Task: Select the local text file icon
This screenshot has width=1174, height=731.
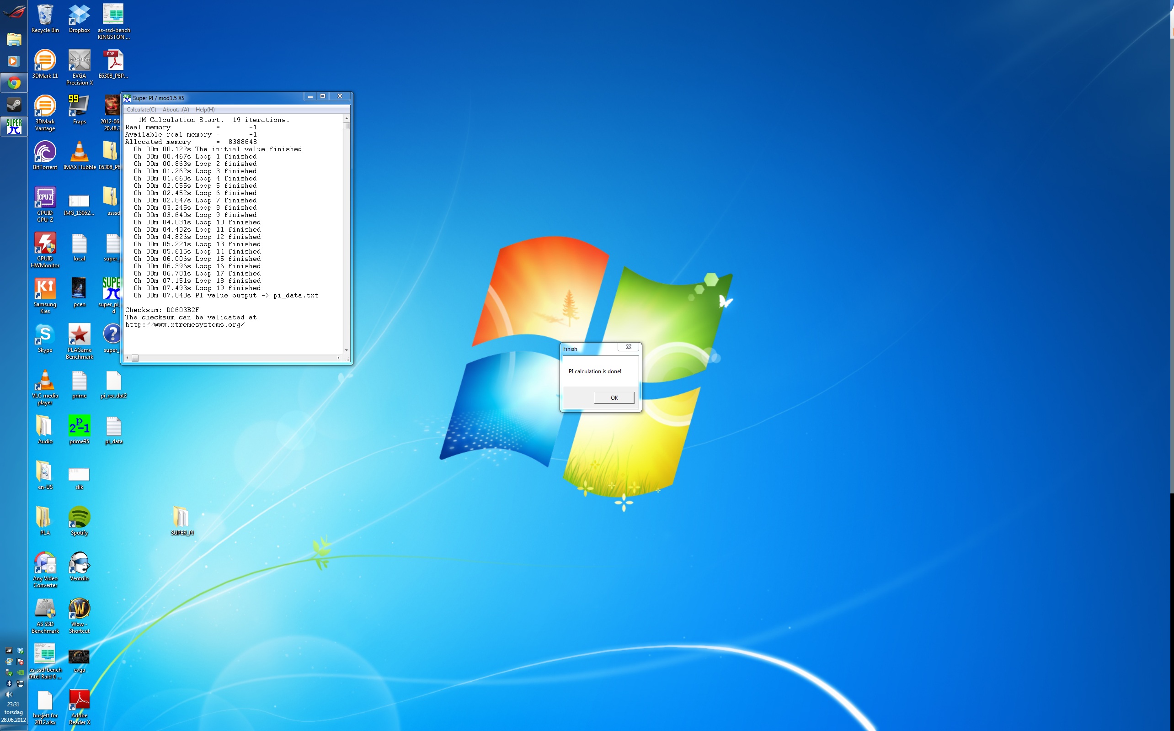Action: click(80, 247)
